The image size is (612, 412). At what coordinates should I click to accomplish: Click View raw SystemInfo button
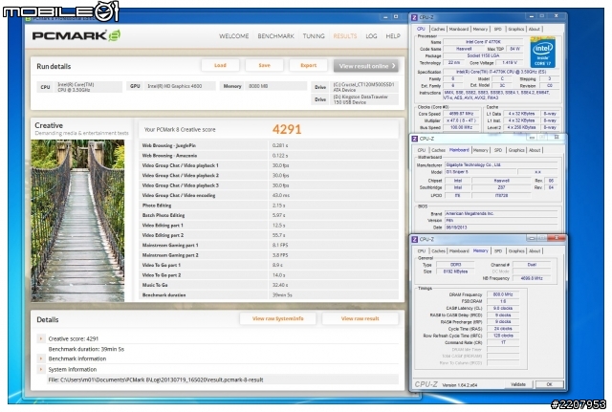pos(278,318)
